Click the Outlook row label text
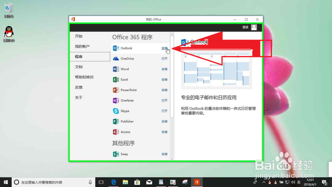The width and height of the screenshot is (332, 187). [x=126, y=48]
